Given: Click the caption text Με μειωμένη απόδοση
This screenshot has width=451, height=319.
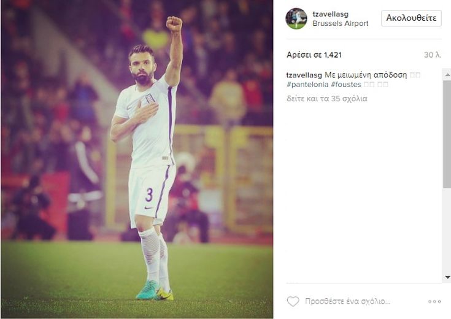Looking at the screenshot, I should coord(366,75).
